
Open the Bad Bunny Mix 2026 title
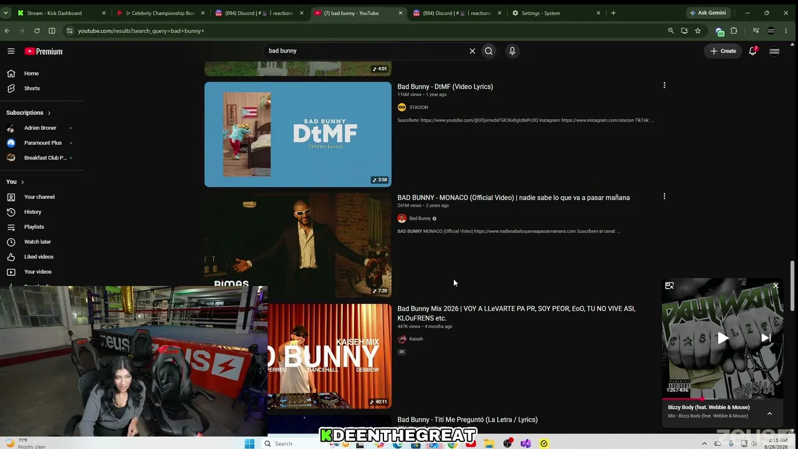point(516,313)
